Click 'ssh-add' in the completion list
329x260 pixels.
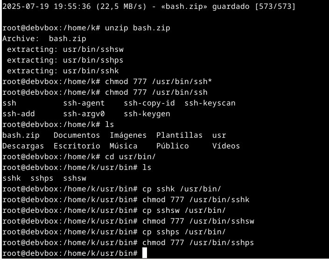click(x=19, y=114)
